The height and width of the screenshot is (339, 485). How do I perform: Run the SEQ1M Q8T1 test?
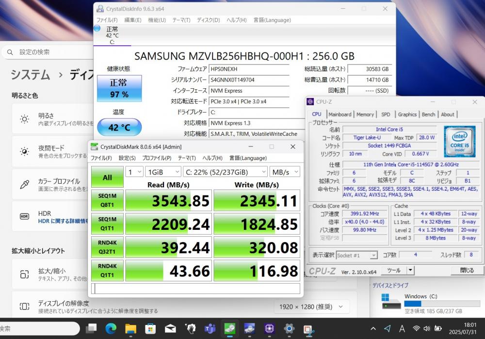pyautogui.click(x=107, y=200)
